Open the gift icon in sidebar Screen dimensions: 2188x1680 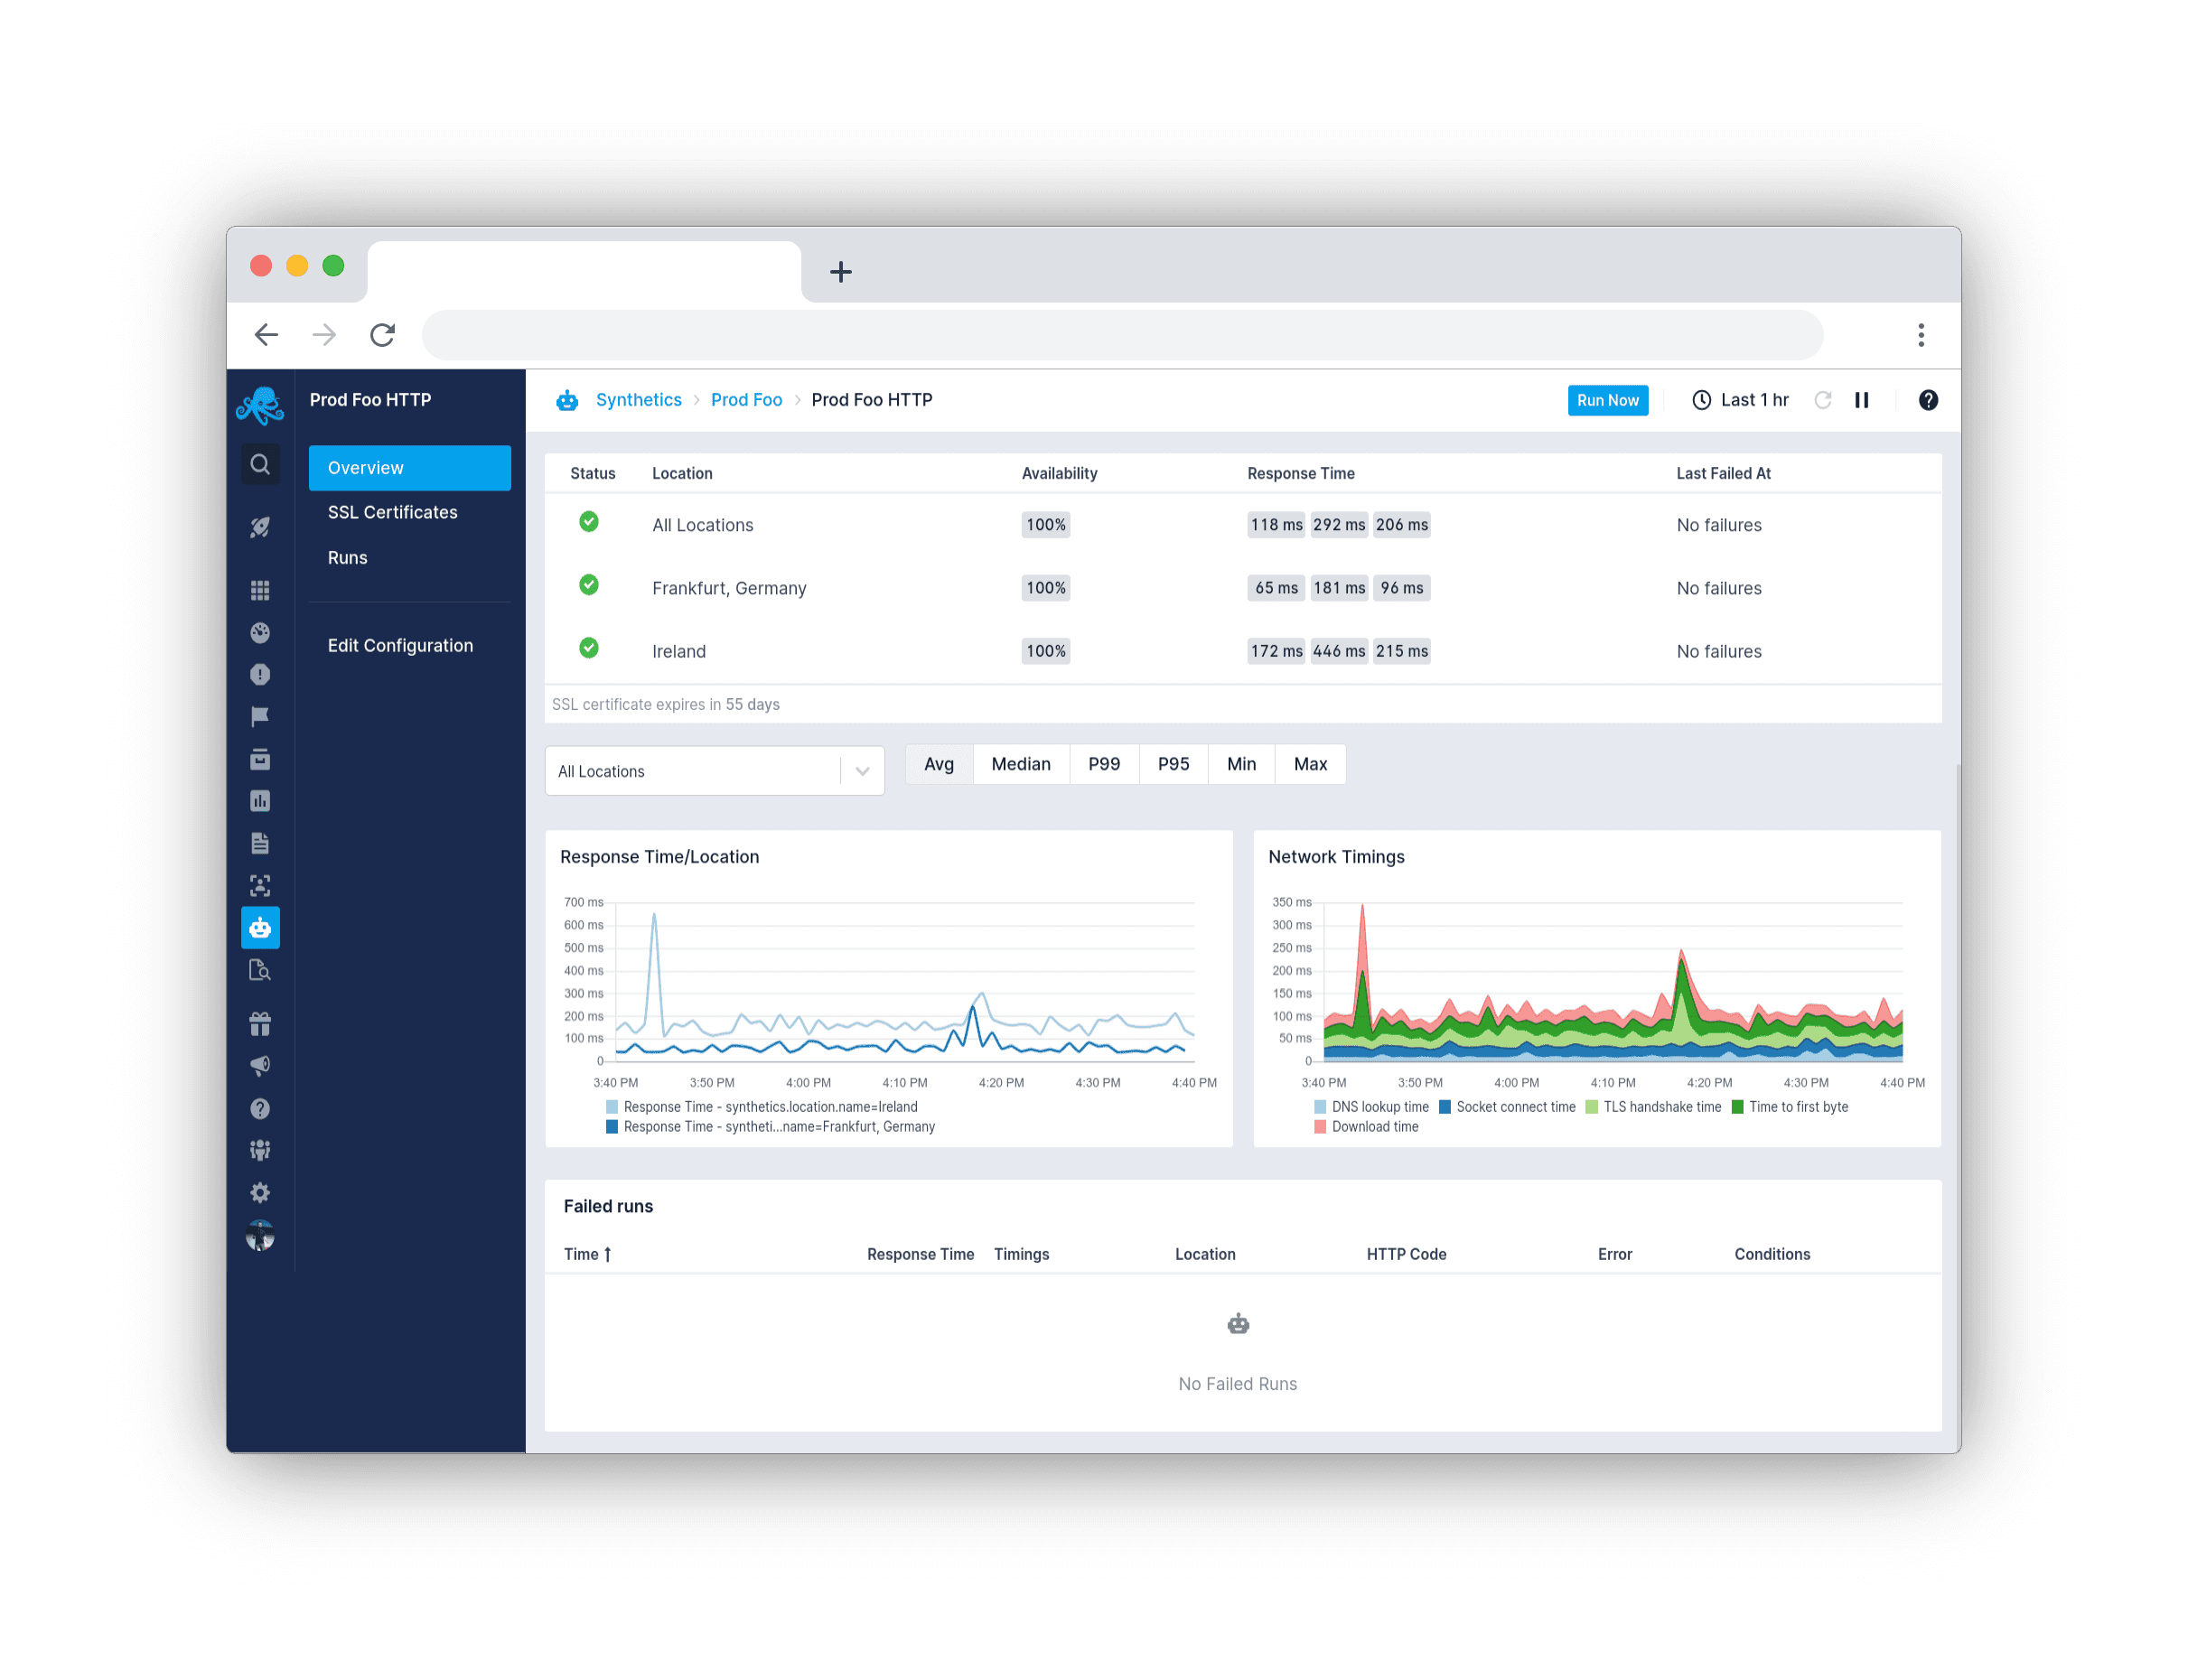pyautogui.click(x=260, y=1023)
